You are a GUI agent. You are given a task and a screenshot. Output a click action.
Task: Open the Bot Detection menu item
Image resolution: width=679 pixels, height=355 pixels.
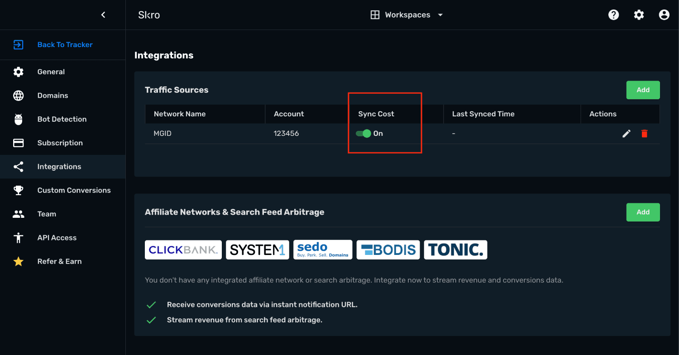62,119
